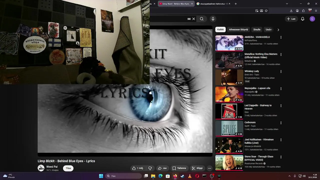Viewport: 320px width, 180px height.
Task: Open the Weed Pal channel name
Action: pyautogui.click(x=52, y=167)
